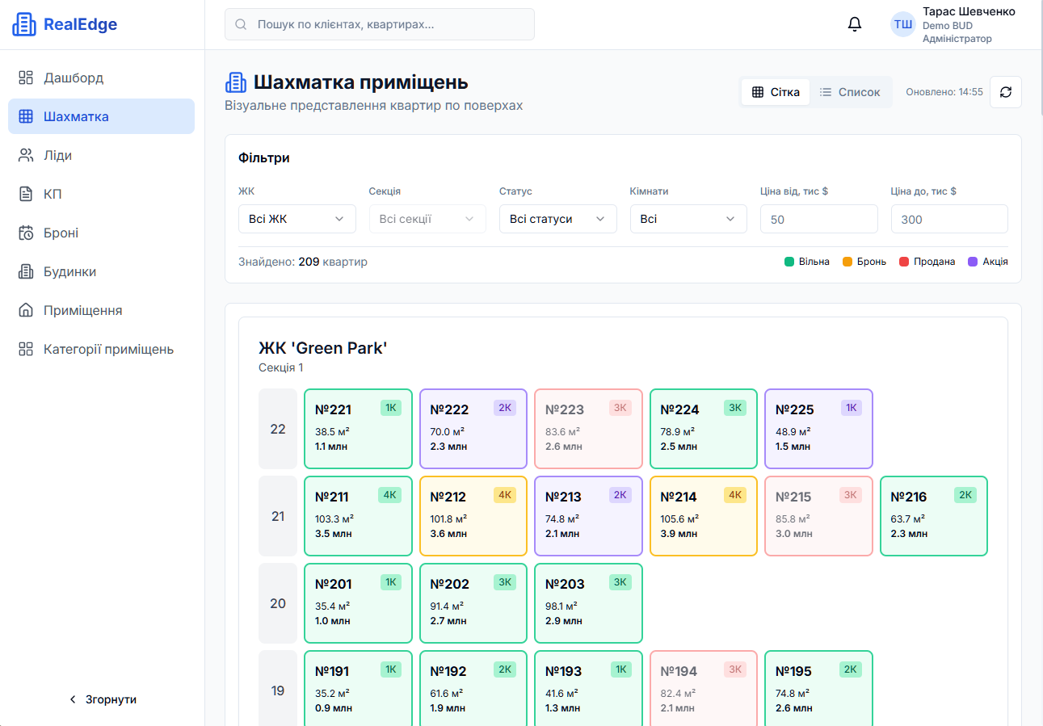Viewport: 1043px width, 726px height.
Task: Click the notification bell icon
Action: [855, 24]
